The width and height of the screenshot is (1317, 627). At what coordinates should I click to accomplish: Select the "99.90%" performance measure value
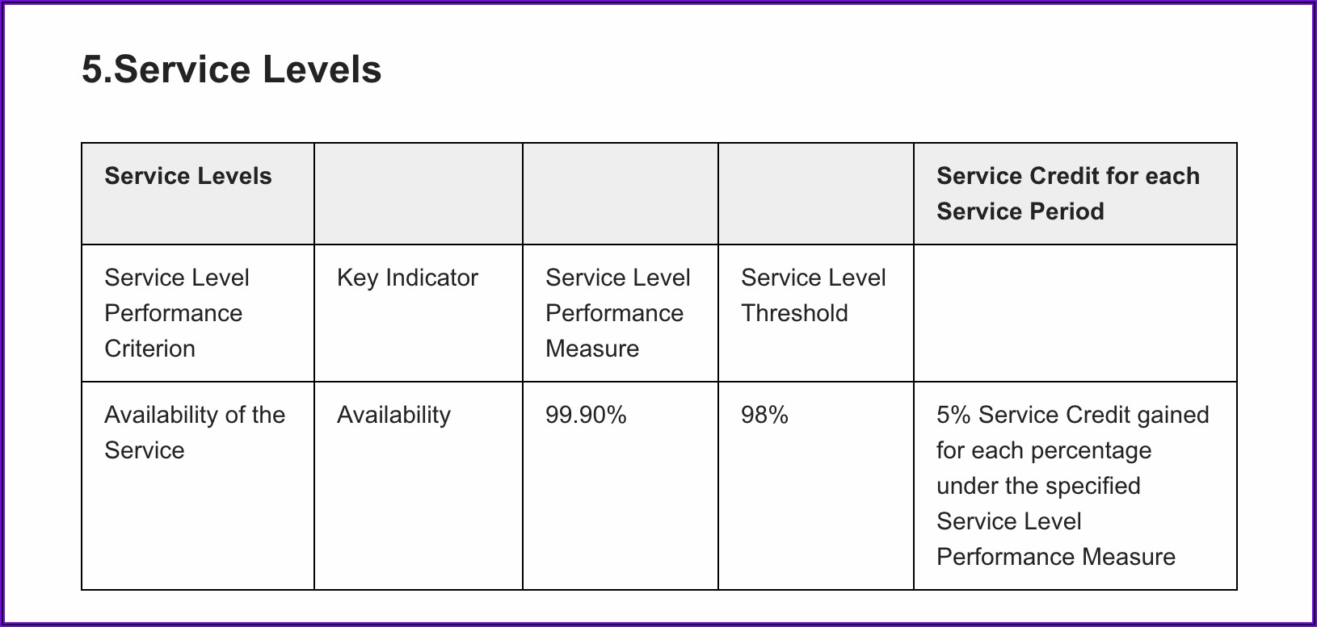[x=586, y=416]
